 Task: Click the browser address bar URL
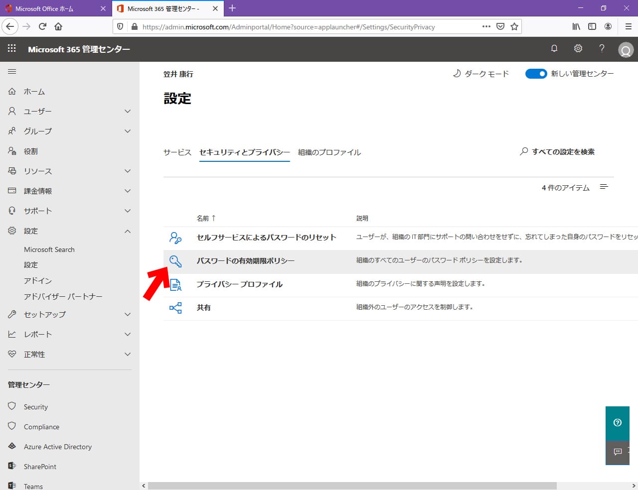(x=289, y=27)
